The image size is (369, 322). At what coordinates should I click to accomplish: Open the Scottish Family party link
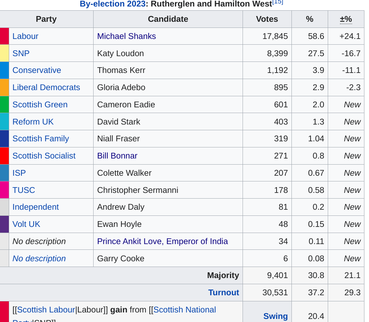pyautogui.click(x=40, y=139)
